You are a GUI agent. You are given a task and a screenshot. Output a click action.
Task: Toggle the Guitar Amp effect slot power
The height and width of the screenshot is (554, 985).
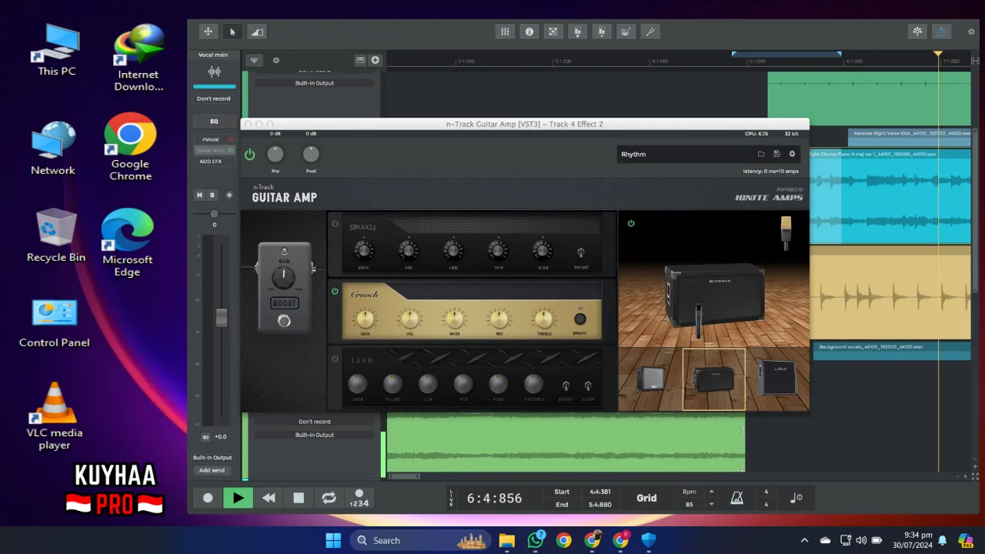(230, 151)
